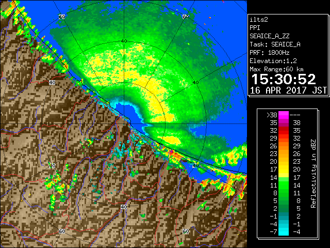Click the "60" range label in southwest
This screenshot has width=330, height=248.
pyautogui.click(x=62, y=231)
